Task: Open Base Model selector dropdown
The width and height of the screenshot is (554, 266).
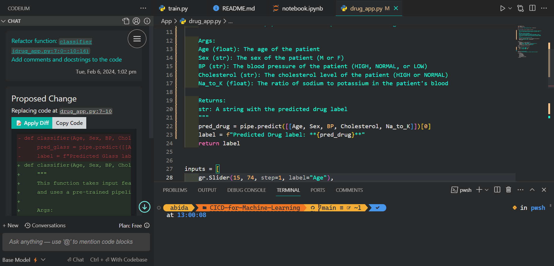Action: click(x=24, y=260)
